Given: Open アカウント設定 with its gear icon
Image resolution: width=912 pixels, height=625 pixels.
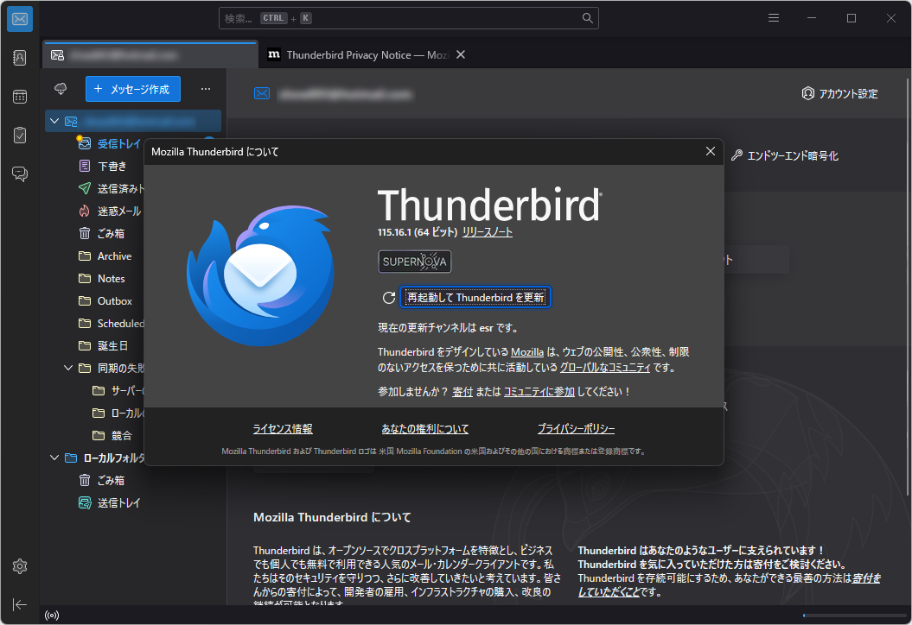Looking at the screenshot, I should (839, 93).
